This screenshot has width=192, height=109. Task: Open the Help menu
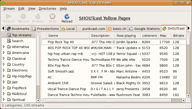63,9
